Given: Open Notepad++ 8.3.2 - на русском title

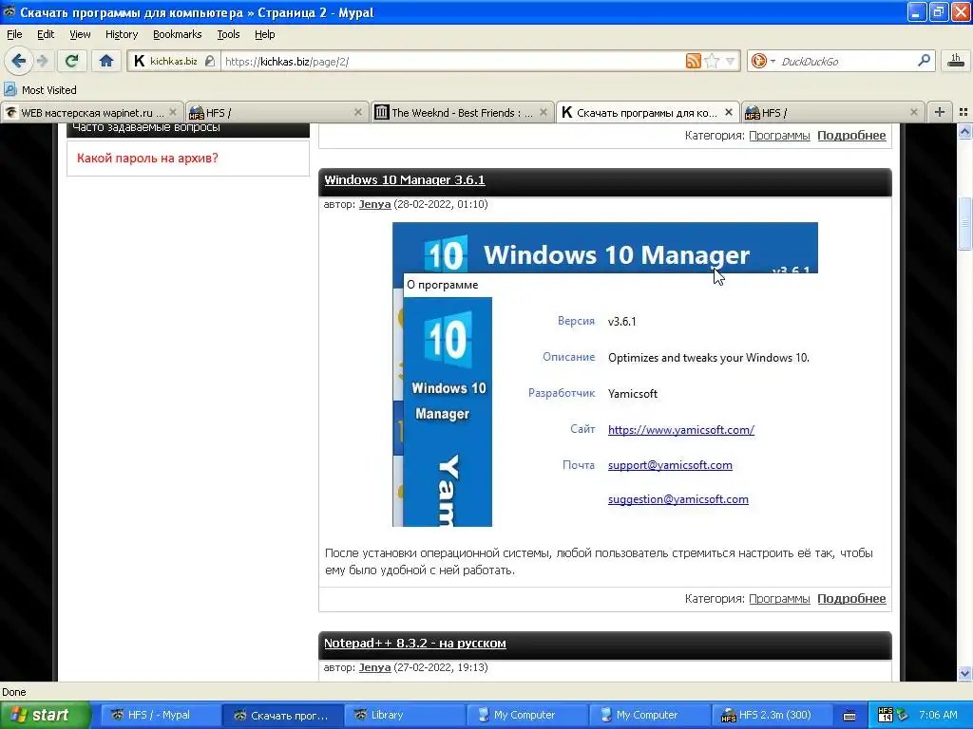Looking at the screenshot, I should click(414, 643).
